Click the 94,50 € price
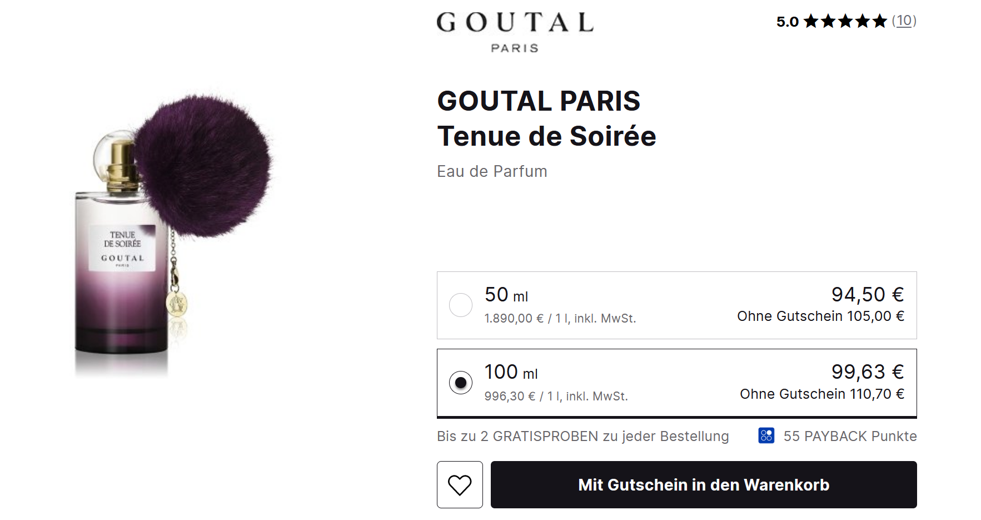981x520 pixels. [x=867, y=294]
